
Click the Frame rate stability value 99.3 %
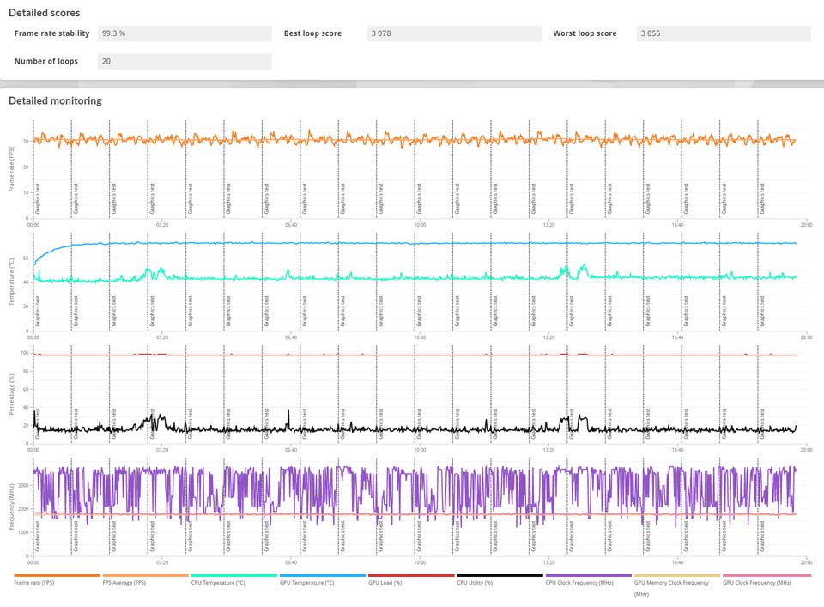coord(184,33)
